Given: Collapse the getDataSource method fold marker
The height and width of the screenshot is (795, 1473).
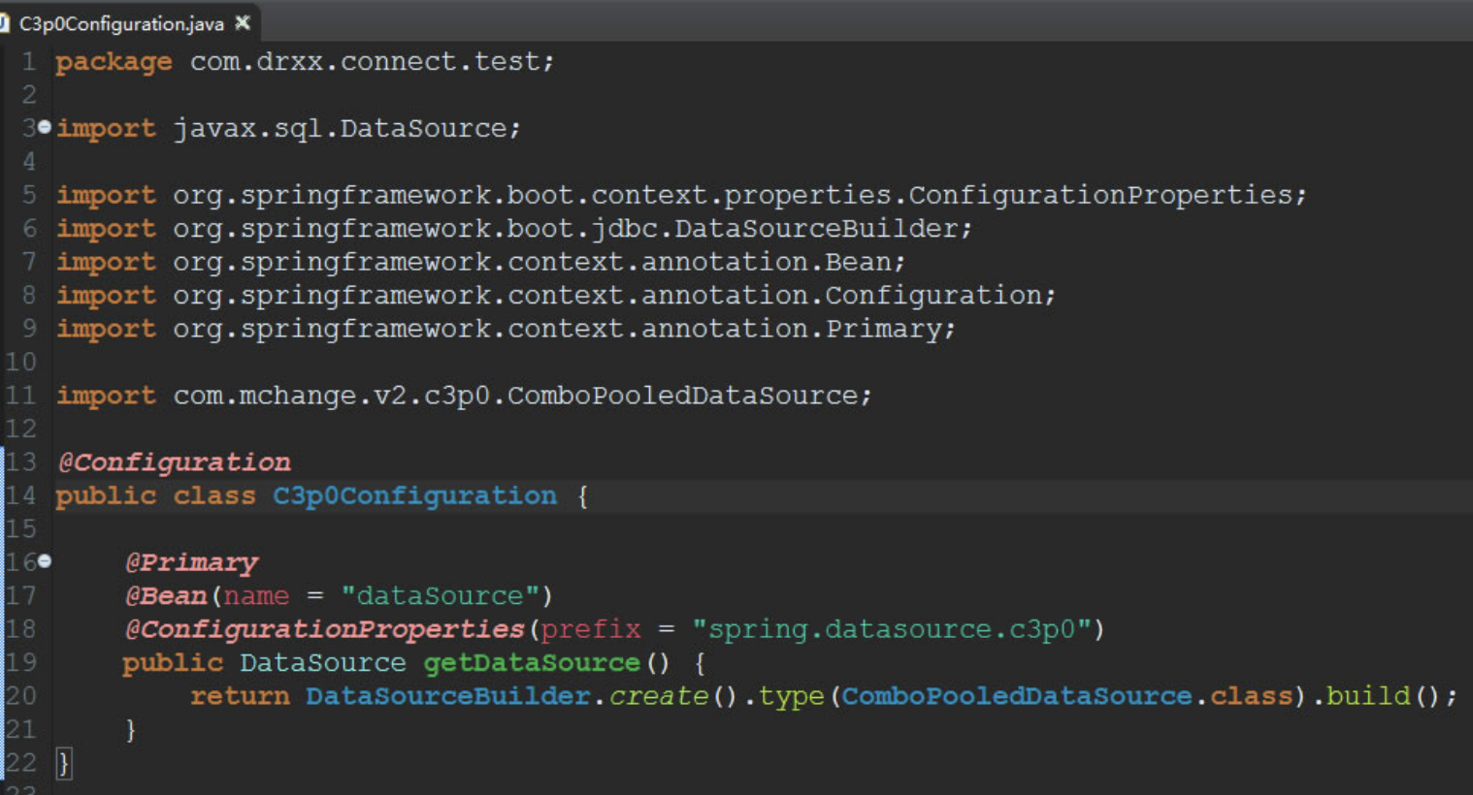Looking at the screenshot, I should pyautogui.click(x=44, y=561).
